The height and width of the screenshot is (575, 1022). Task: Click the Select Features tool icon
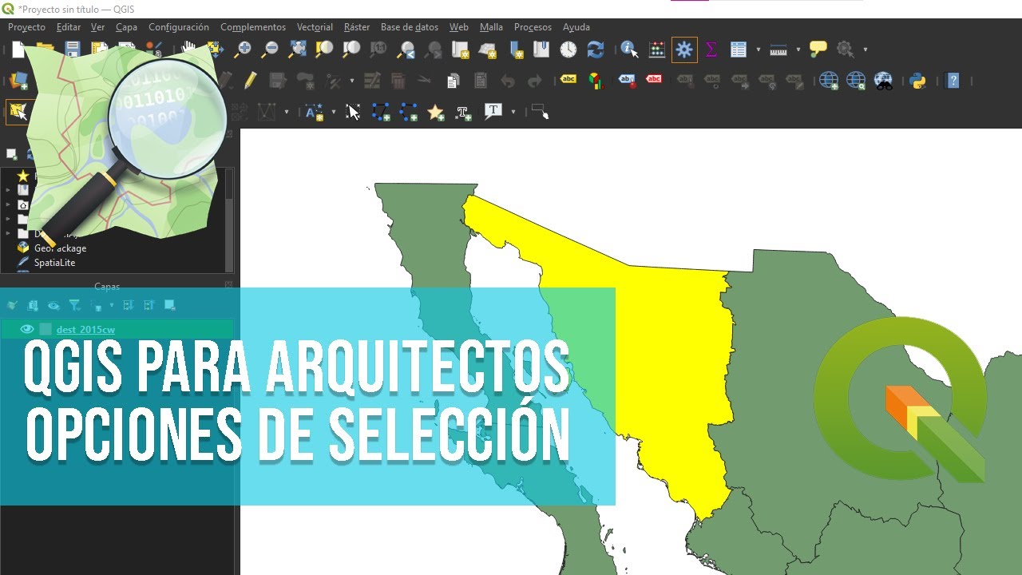point(18,112)
